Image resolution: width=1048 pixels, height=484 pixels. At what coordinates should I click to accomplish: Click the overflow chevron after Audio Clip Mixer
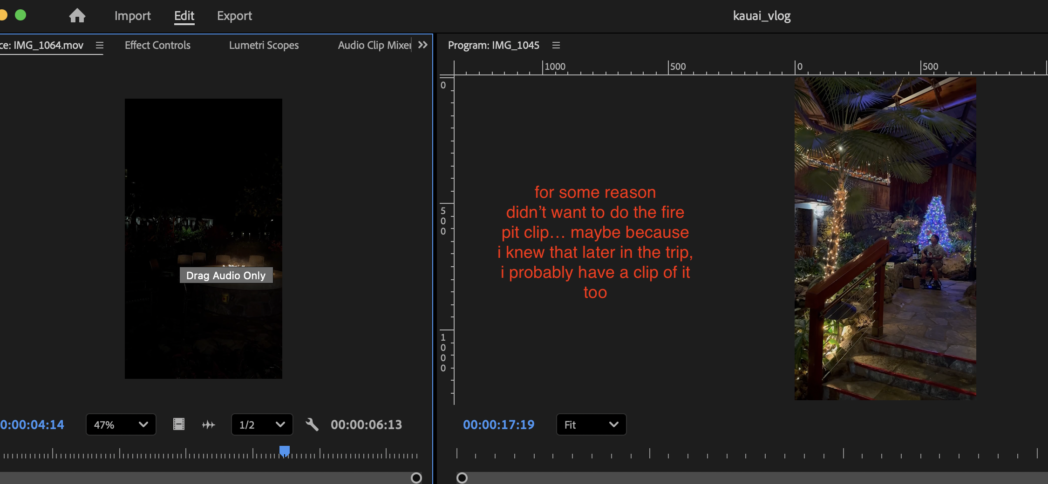click(x=422, y=45)
